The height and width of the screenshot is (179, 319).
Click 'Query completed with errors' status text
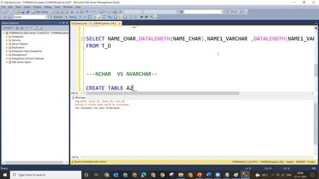[x=90, y=162]
